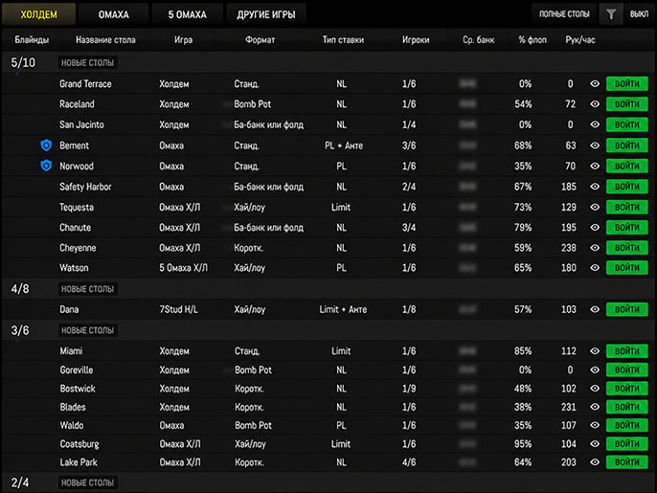
Task: Join the Norwood table with ВОЙТИ
Action: point(626,166)
